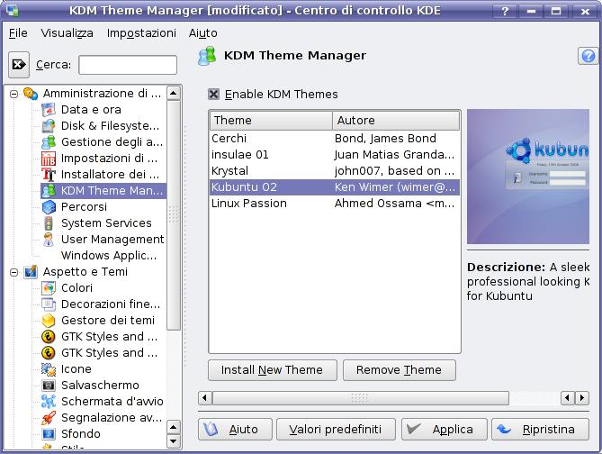Click the Icone module icon
This screenshot has height=454, width=602.
coord(49,369)
